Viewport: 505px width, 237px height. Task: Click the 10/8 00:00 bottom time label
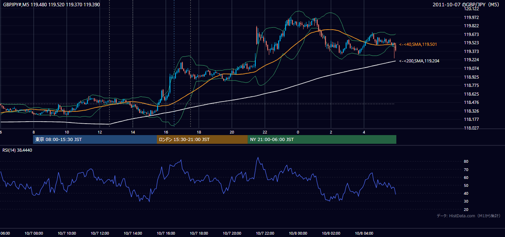click(x=298, y=233)
